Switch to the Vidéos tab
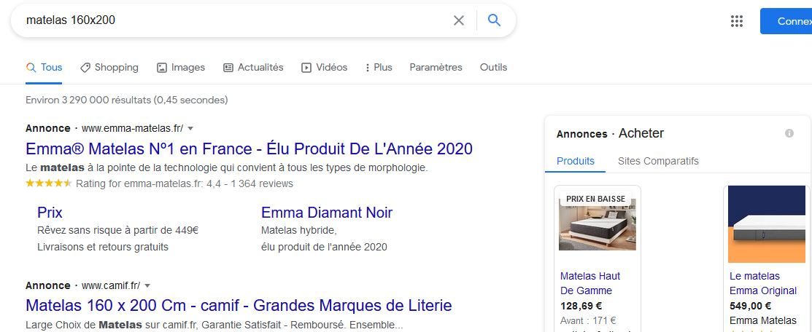812x332 pixels. [x=324, y=67]
